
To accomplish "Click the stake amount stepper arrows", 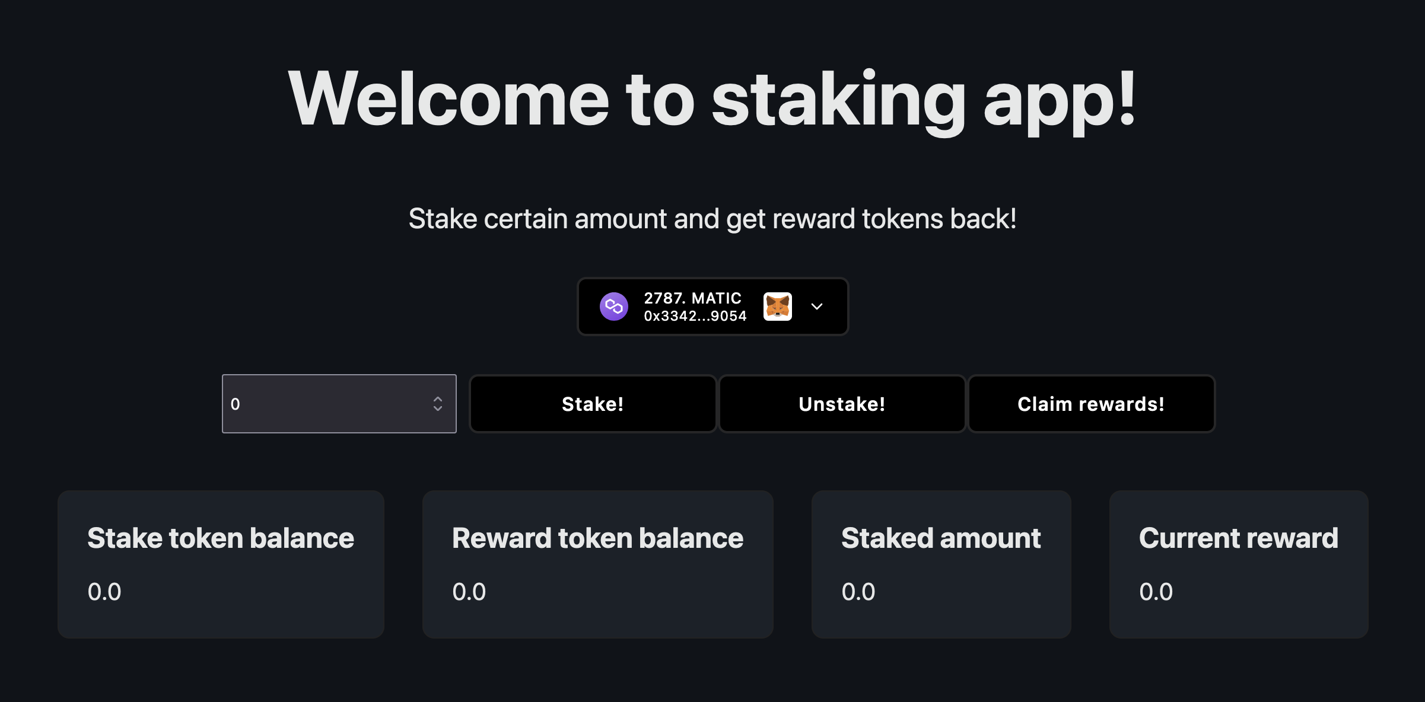I will [x=437, y=404].
